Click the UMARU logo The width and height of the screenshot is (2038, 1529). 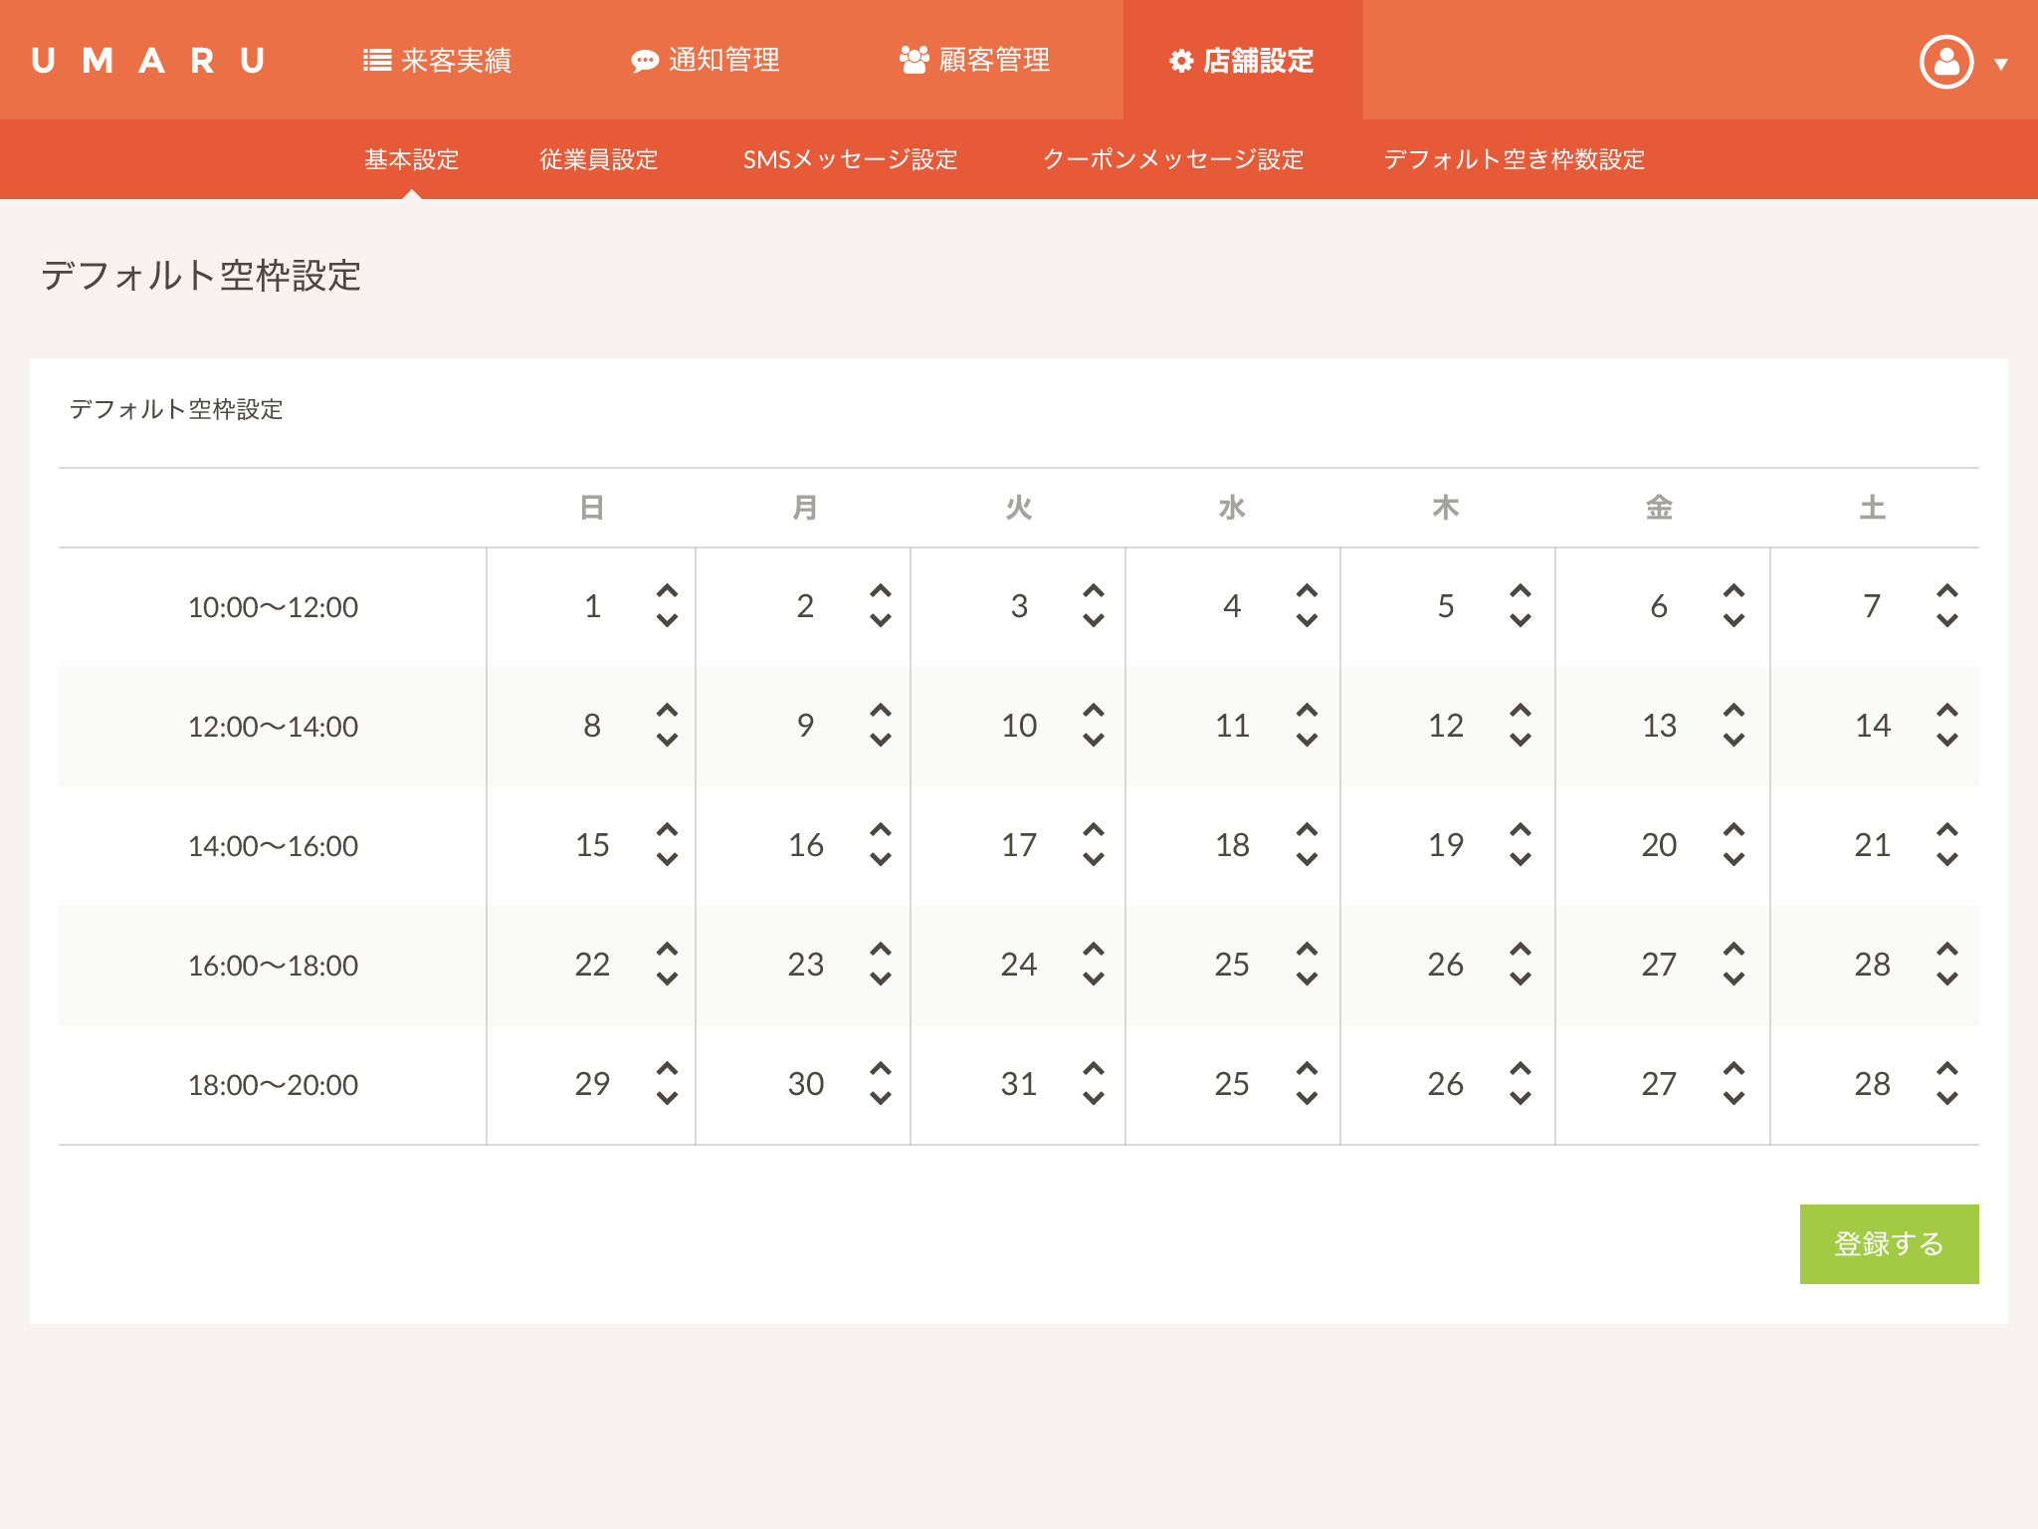148,61
